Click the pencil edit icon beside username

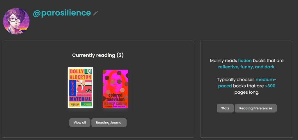pyautogui.click(x=96, y=13)
